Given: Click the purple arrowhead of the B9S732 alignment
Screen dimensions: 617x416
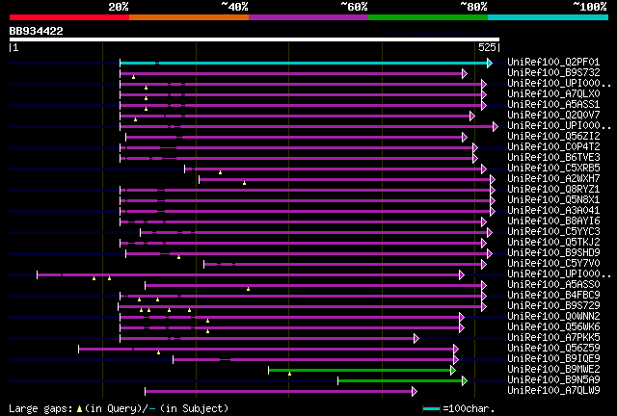Looking at the screenshot, I should click(x=465, y=73).
